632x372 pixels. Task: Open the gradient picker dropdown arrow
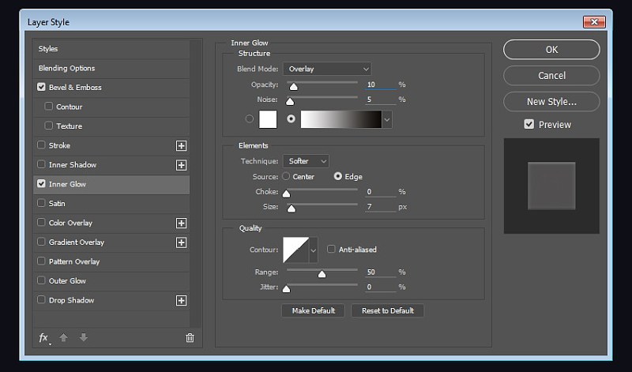(x=387, y=119)
